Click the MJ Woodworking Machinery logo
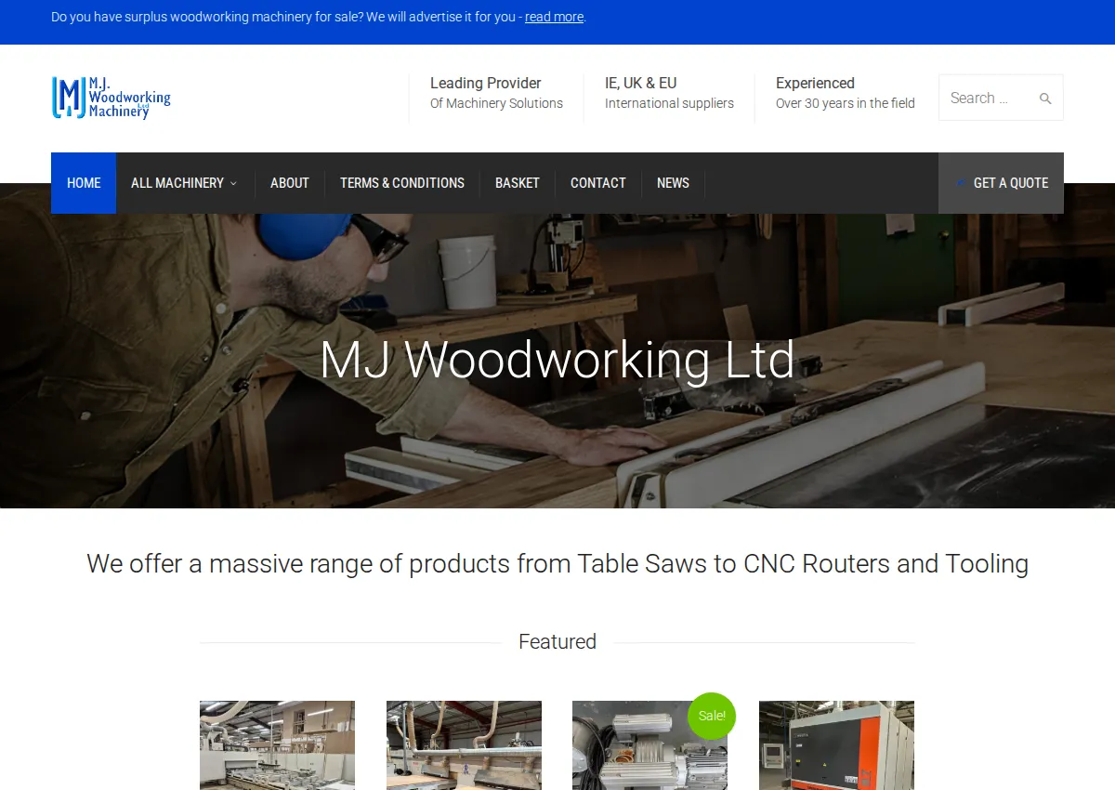Viewport: 1115px width, 790px height. coord(111,98)
